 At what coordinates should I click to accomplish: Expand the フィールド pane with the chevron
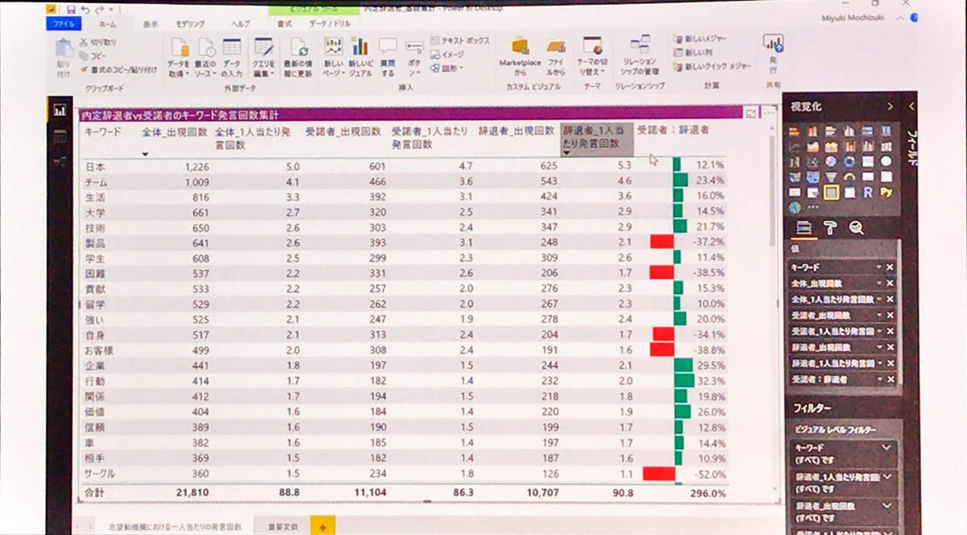[x=911, y=106]
